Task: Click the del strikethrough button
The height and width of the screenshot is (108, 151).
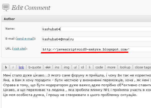Action: point(47,67)
